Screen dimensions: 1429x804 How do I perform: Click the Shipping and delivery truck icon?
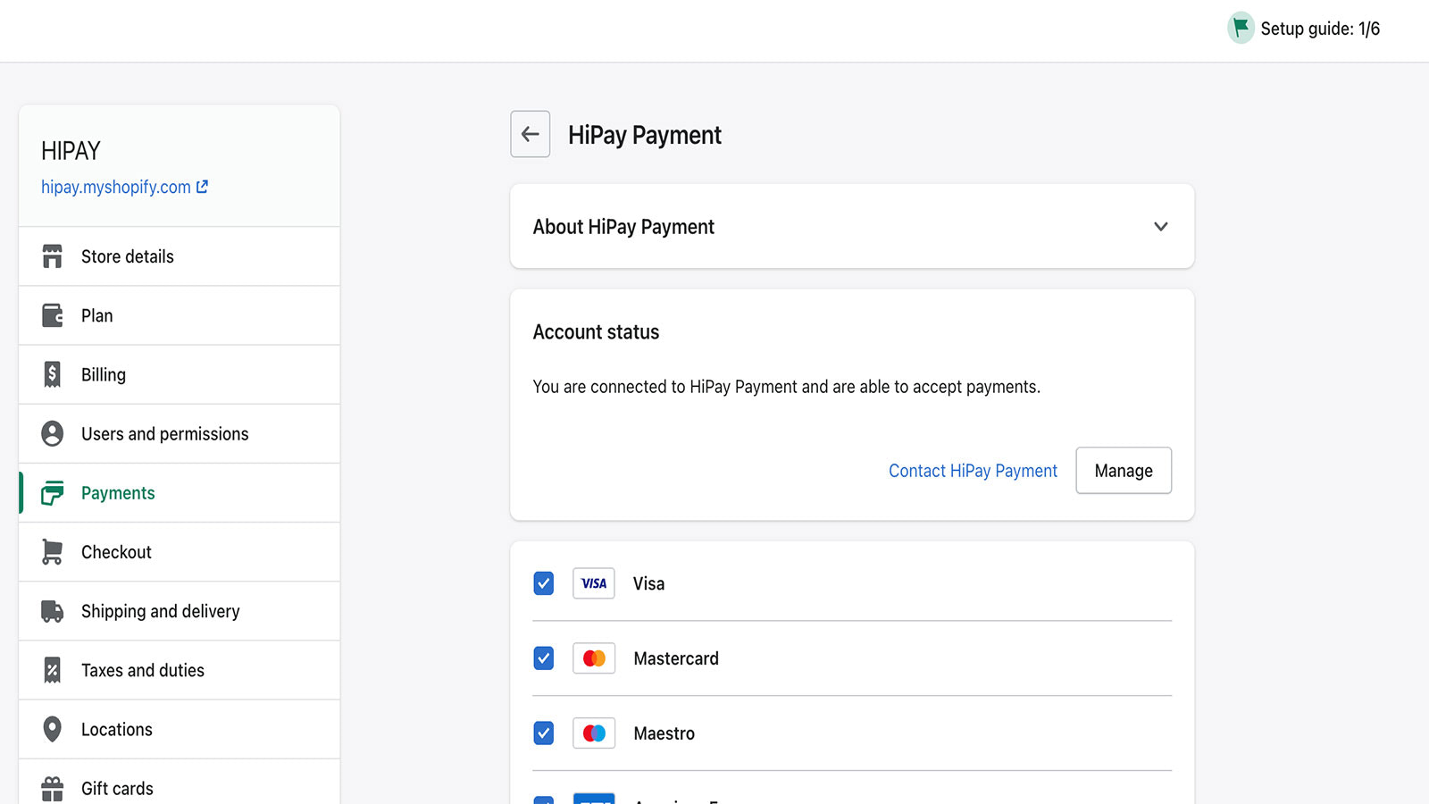(x=53, y=611)
